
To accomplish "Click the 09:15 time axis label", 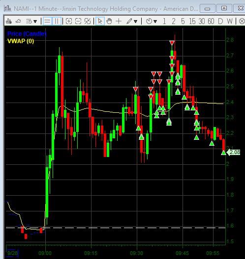I will [x=91, y=253].
